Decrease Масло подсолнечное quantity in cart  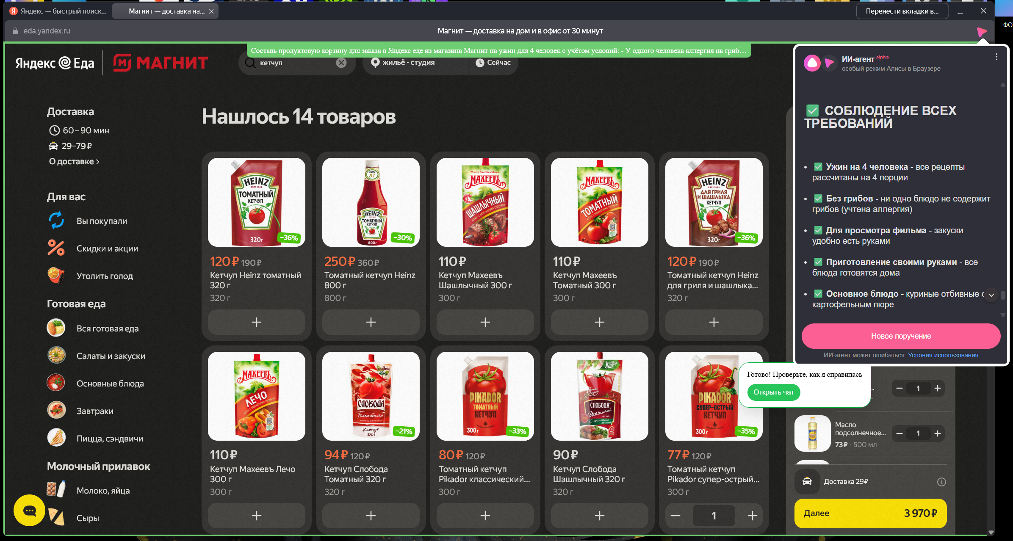[900, 433]
